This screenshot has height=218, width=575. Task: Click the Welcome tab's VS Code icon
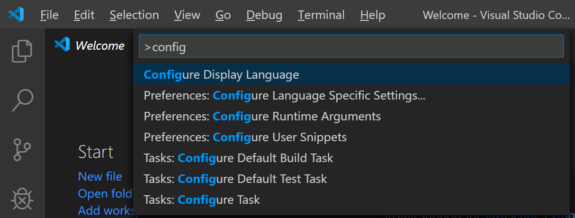click(x=62, y=45)
